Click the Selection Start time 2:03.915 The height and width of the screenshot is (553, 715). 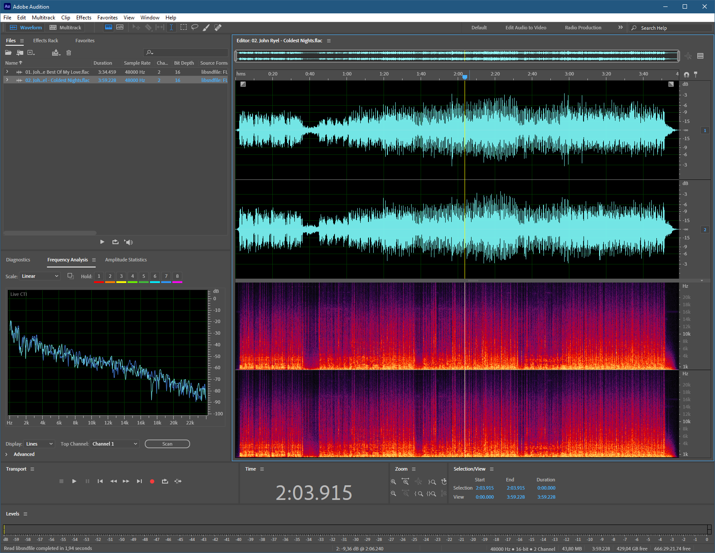point(485,488)
